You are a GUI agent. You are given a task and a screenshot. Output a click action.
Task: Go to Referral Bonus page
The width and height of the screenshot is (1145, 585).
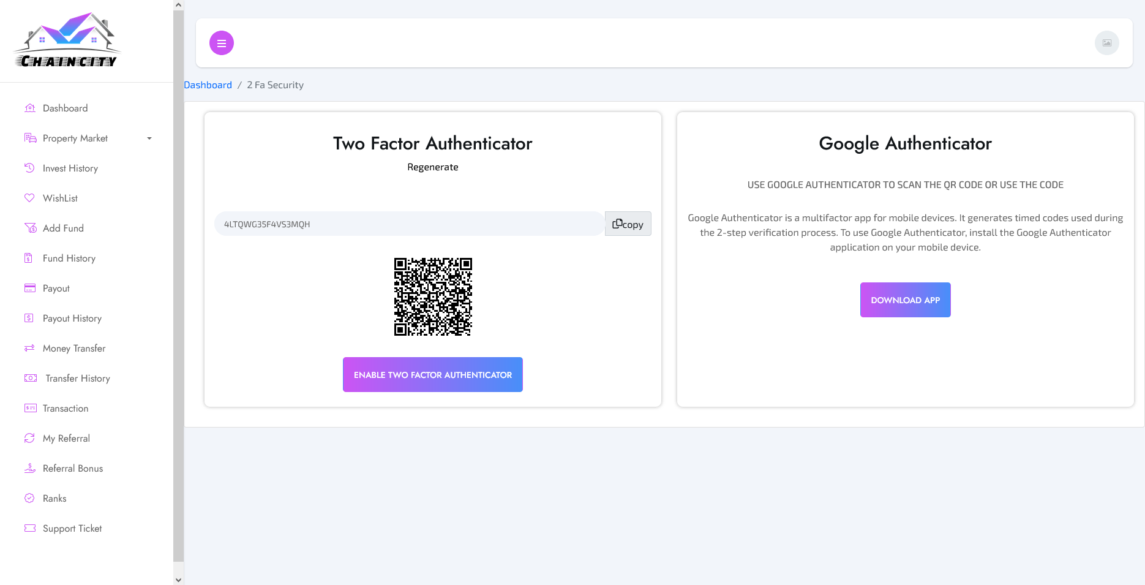click(x=73, y=469)
